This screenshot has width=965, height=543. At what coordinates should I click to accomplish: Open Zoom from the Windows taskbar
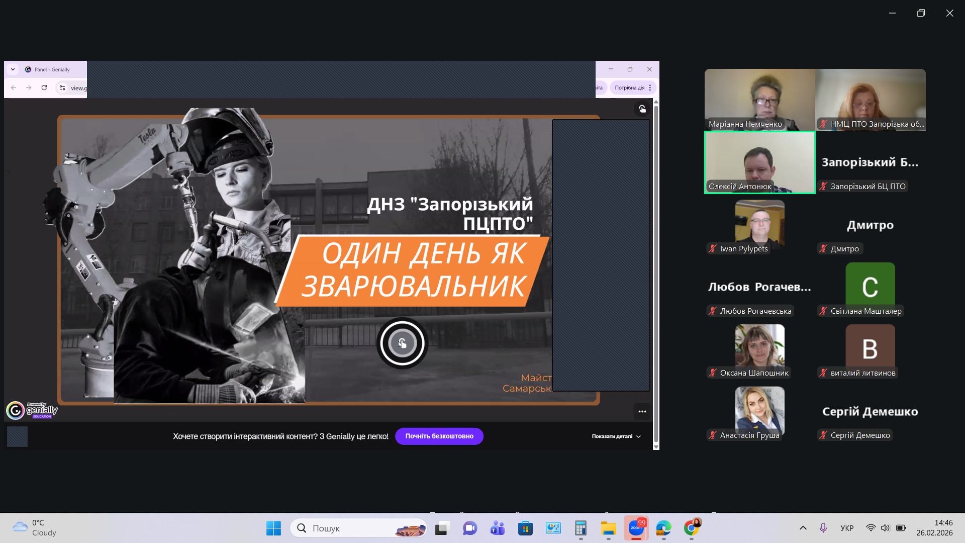click(x=636, y=528)
